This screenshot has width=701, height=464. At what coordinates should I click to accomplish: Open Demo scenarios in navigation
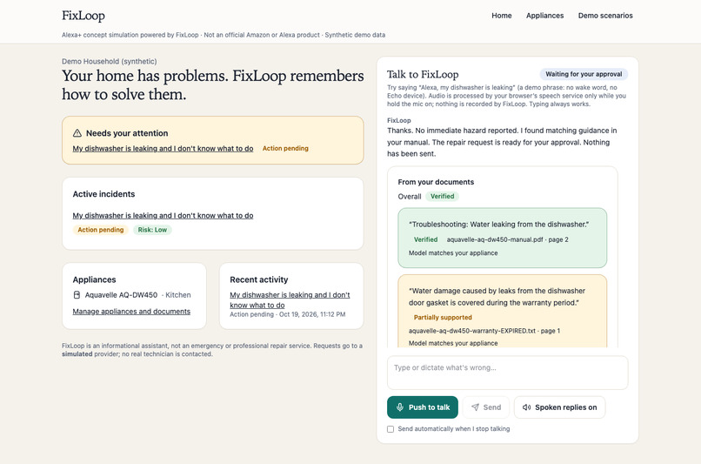tap(605, 16)
